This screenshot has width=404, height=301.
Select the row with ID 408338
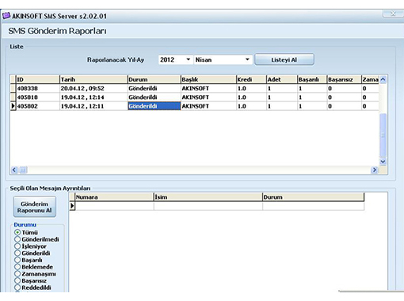pyautogui.click(x=195, y=89)
